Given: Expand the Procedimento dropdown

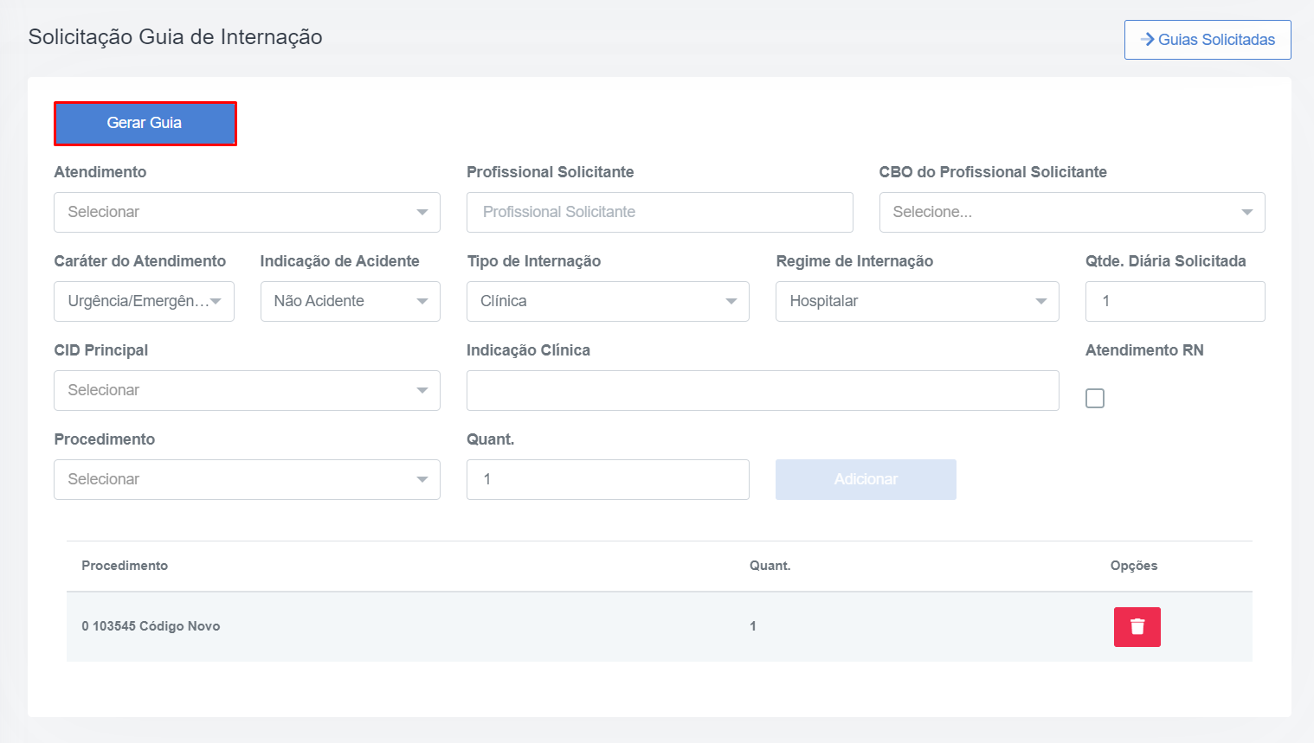Looking at the screenshot, I should click(x=247, y=479).
